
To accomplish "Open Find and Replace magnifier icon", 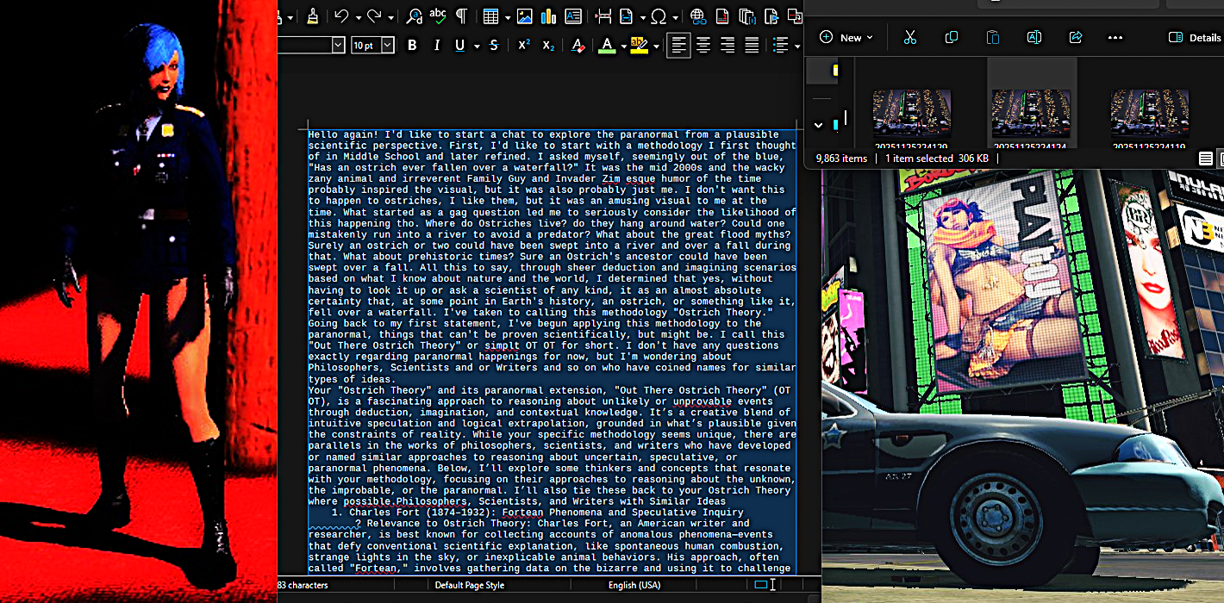I will click(x=414, y=16).
